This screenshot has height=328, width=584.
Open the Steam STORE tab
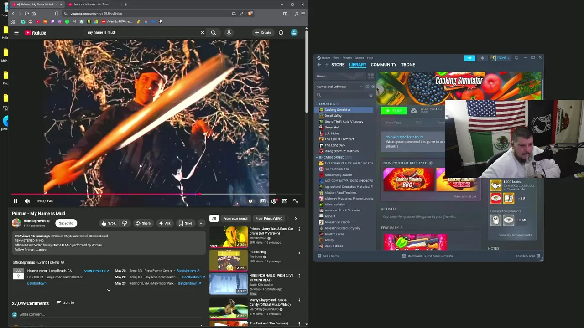338,65
